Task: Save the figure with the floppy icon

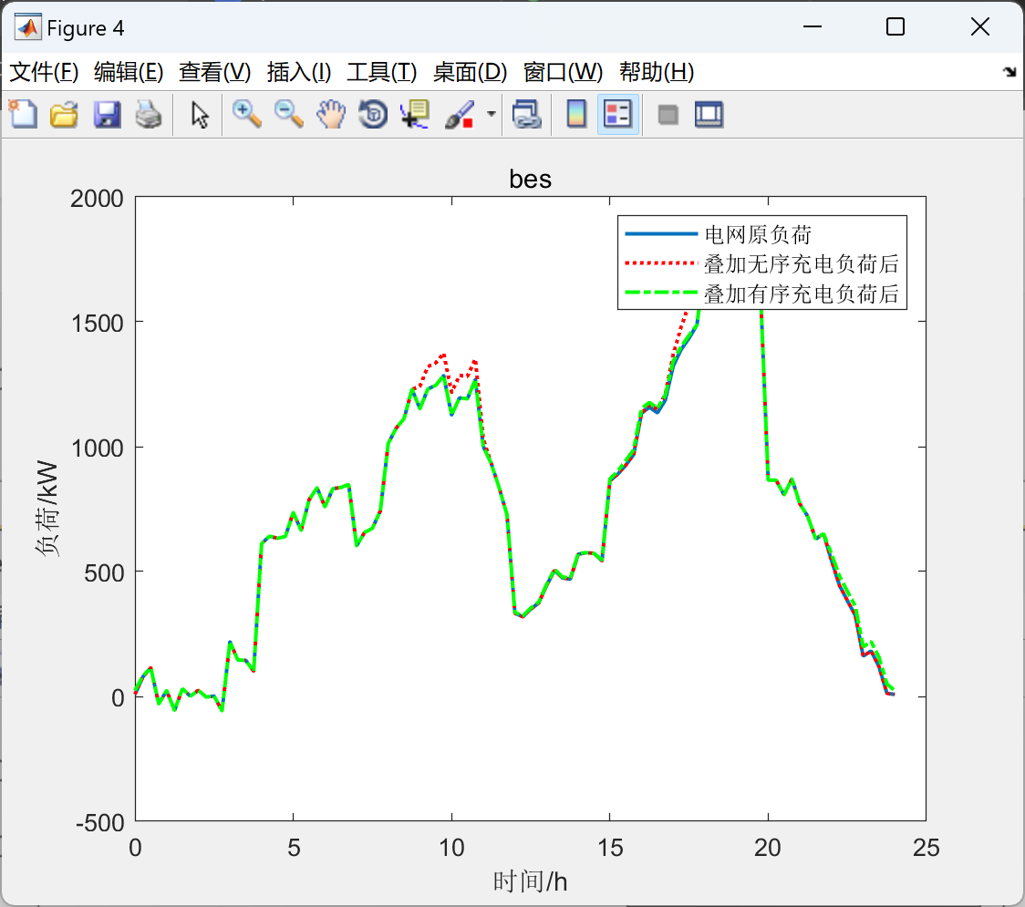Action: (107, 115)
